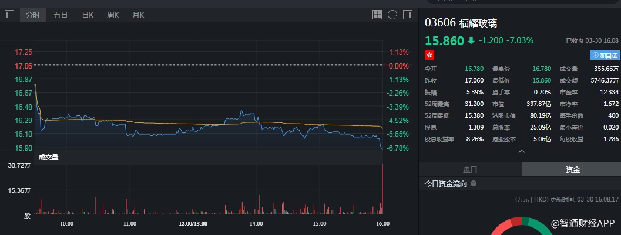This screenshot has height=235, width=621.
Task: Click the 加自选 add-to-watchlist button
Action: point(605,55)
